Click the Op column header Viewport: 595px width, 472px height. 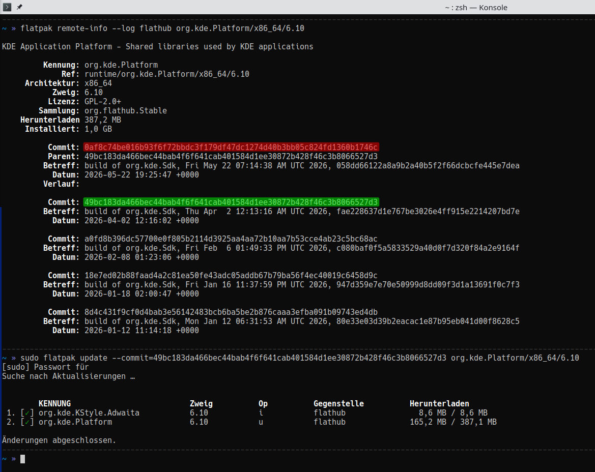pyautogui.click(x=263, y=404)
